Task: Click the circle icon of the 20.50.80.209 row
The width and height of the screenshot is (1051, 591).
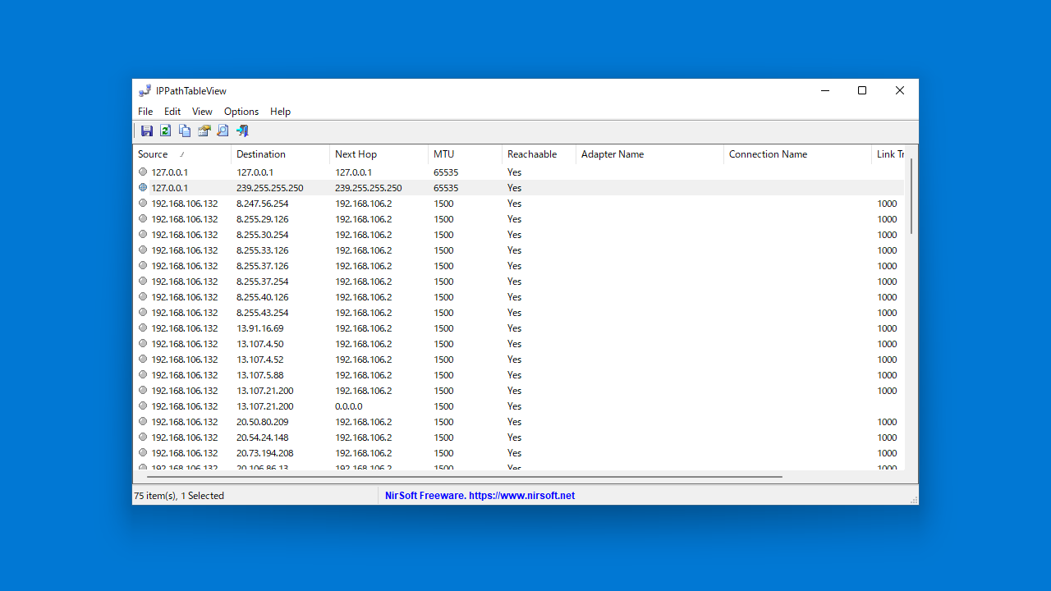Action: pyautogui.click(x=143, y=421)
